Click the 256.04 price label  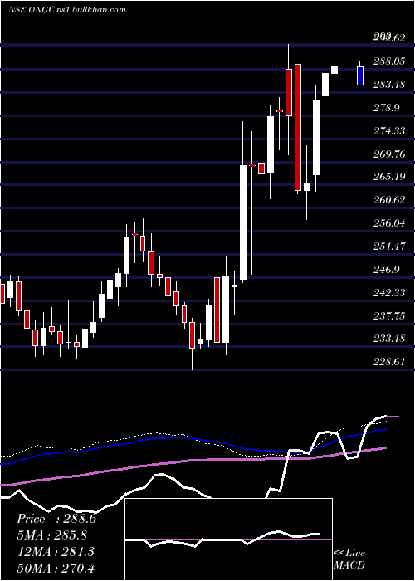(x=389, y=223)
